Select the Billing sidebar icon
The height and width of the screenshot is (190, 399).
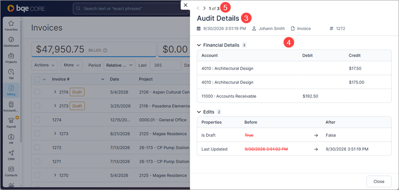click(x=11, y=90)
